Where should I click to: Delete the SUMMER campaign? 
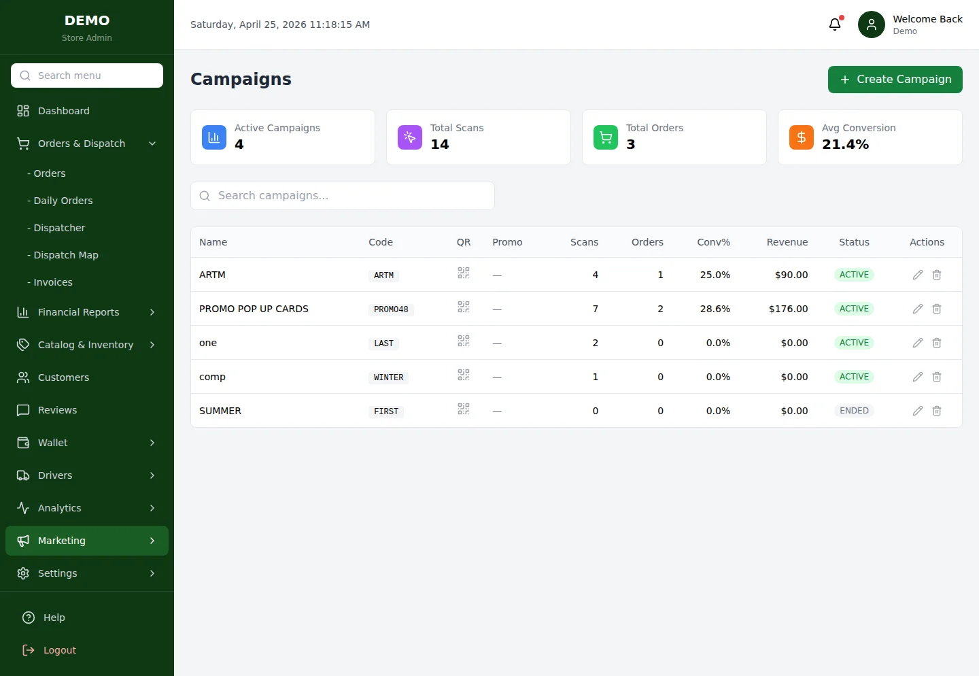[936, 410]
